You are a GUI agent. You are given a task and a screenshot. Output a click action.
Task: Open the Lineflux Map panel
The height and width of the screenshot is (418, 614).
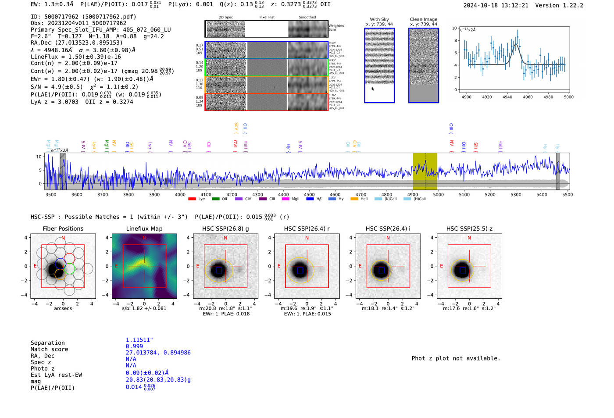(x=144, y=266)
